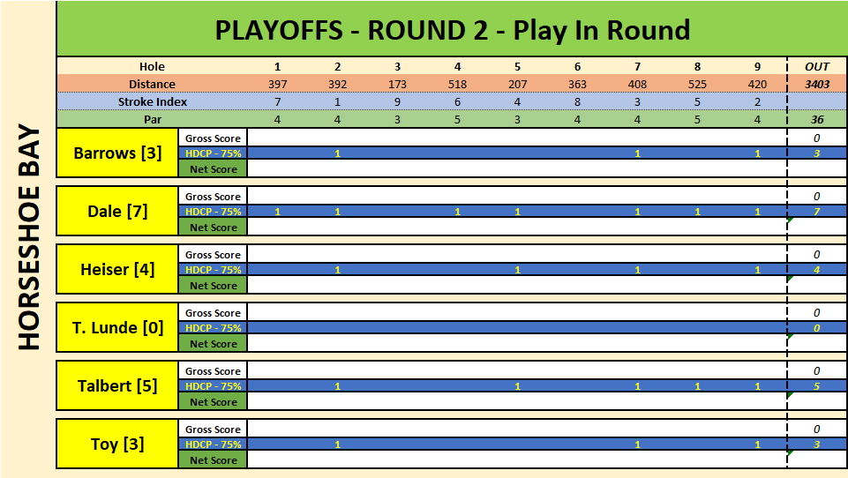The width and height of the screenshot is (848, 478).
Task: Select the hole 4 distance 518 cell
Action: click(457, 84)
